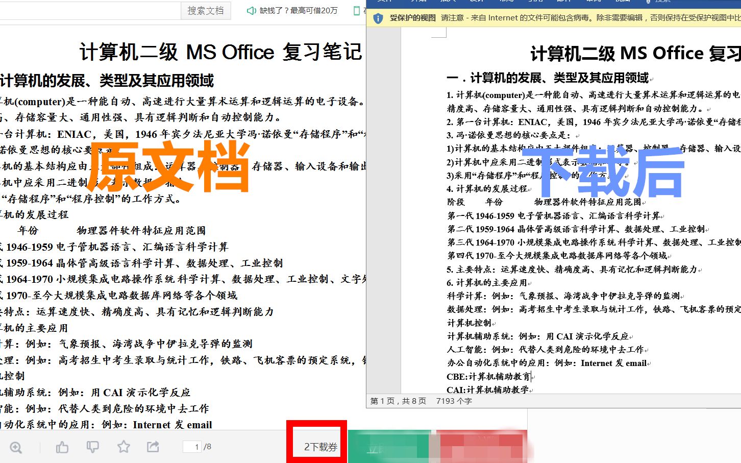
Task: Click the 阶段 年份 table header line in Word
Action: coord(544,202)
